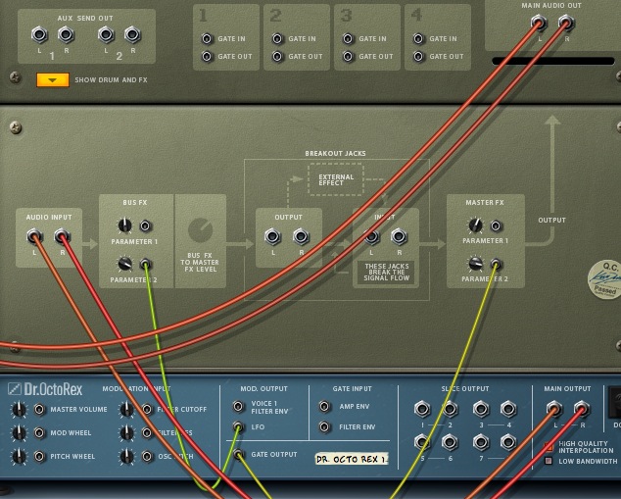Adjust Bus FX Parameter 2 knob
Image resolution: width=621 pixels, height=499 pixels.
(124, 264)
